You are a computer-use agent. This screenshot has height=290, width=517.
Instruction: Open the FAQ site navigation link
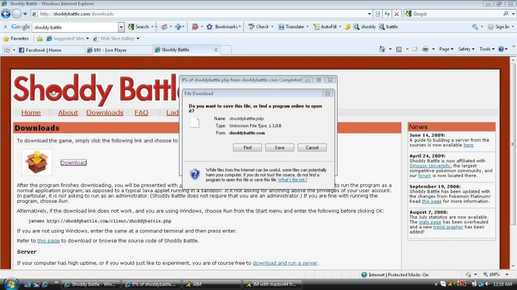[141, 112]
